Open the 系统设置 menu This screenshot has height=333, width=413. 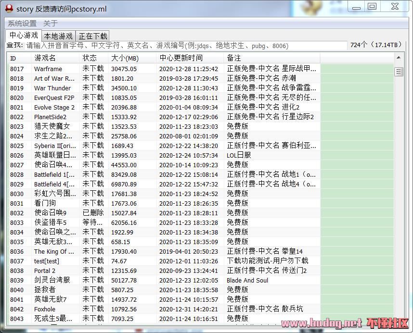click(22, 24)
